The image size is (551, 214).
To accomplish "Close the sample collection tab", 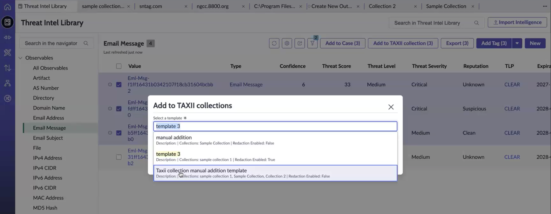I will point(129,6).
